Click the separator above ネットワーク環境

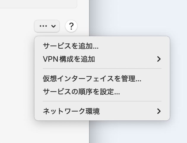click(102, 101)
